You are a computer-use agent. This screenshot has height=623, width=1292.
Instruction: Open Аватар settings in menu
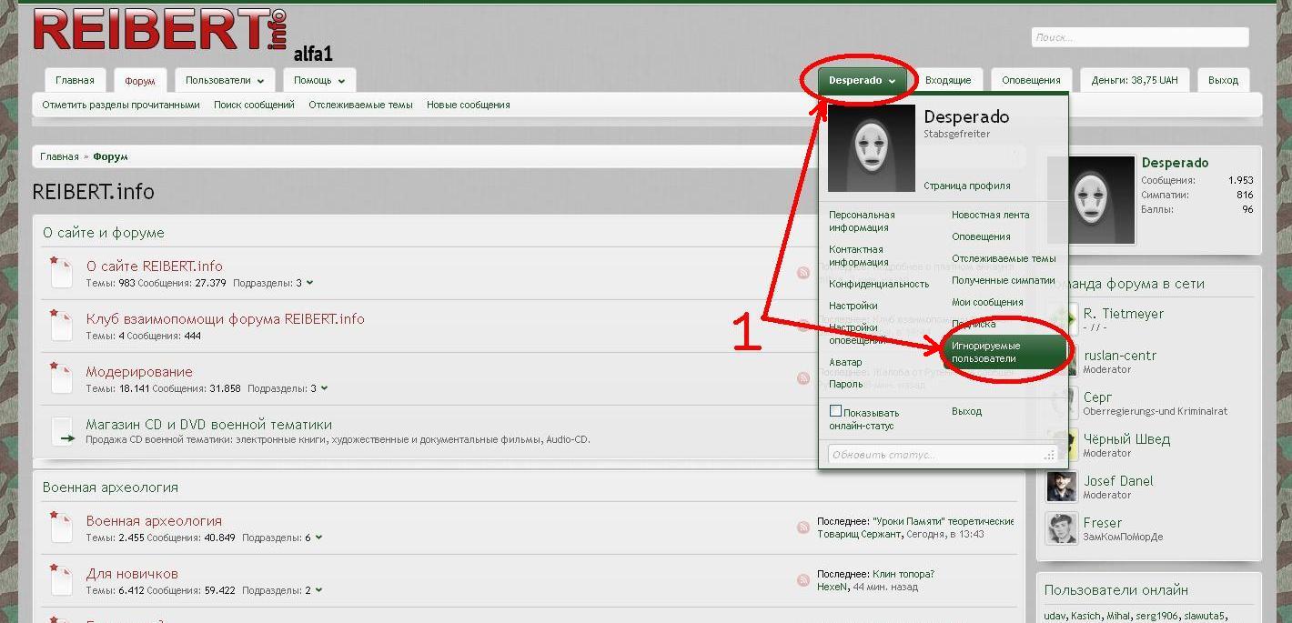pos(845,362)
